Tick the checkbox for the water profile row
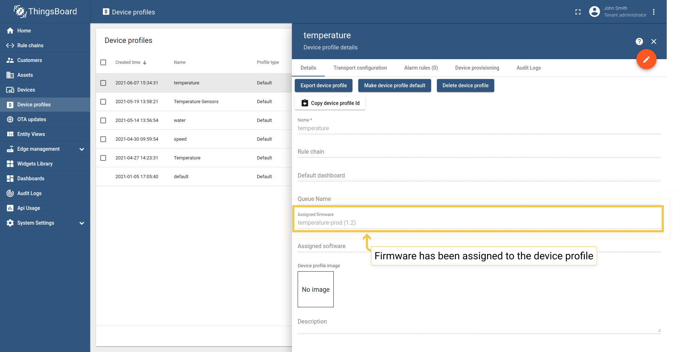Image resolution: width=679 pixels, height=352 pixels. 103,120
